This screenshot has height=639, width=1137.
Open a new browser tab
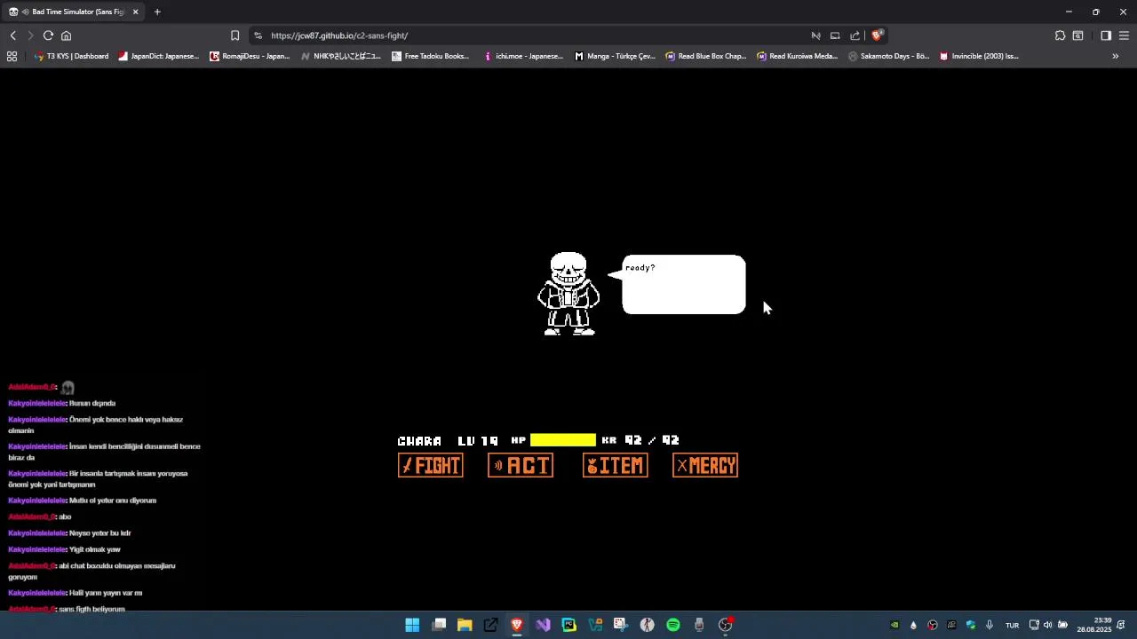click(x=157, y=12)
